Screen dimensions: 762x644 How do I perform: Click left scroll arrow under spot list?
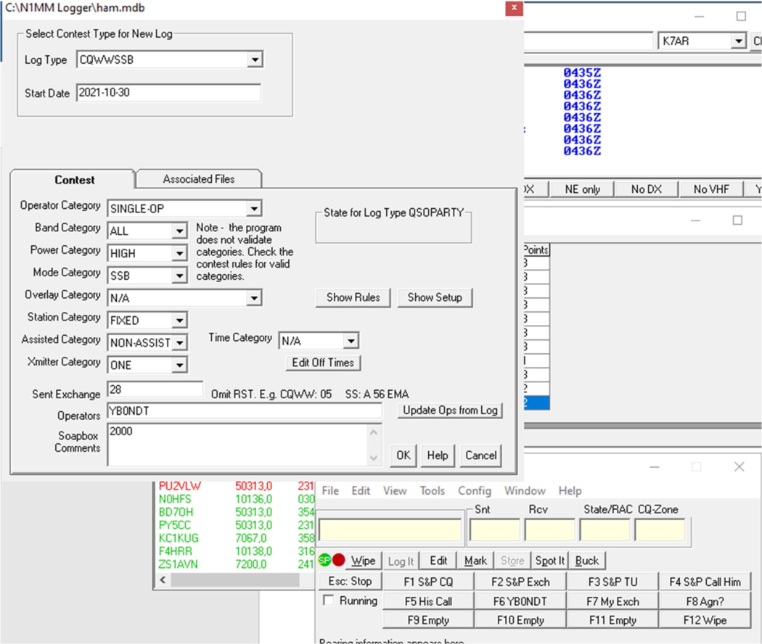(x=163, y=580)
